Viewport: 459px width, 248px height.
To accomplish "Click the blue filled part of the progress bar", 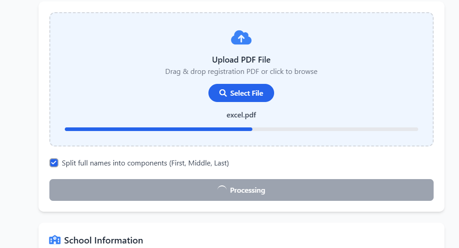I will [158, 129].
